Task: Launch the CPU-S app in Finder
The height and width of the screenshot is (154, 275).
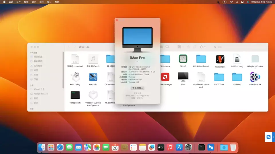Action: point(183,59)
